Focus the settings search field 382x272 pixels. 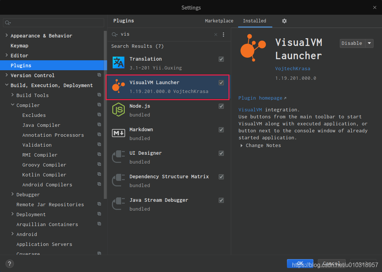54,23
